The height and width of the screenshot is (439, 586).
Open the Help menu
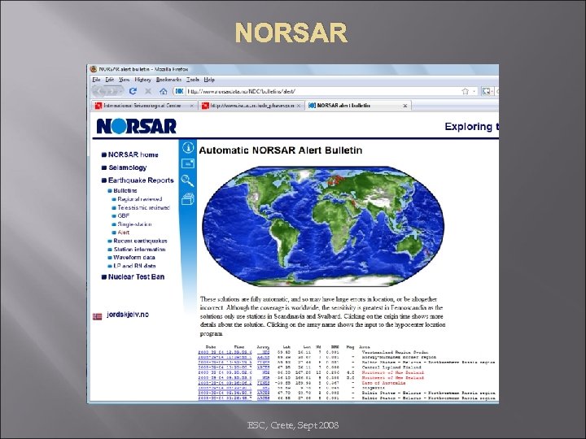[x=209, y=80]
